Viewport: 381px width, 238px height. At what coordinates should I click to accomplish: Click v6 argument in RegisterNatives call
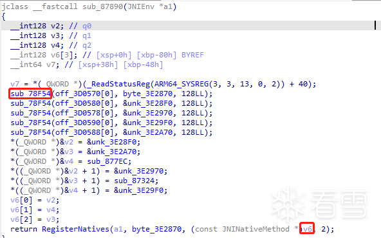pos(308,229)
